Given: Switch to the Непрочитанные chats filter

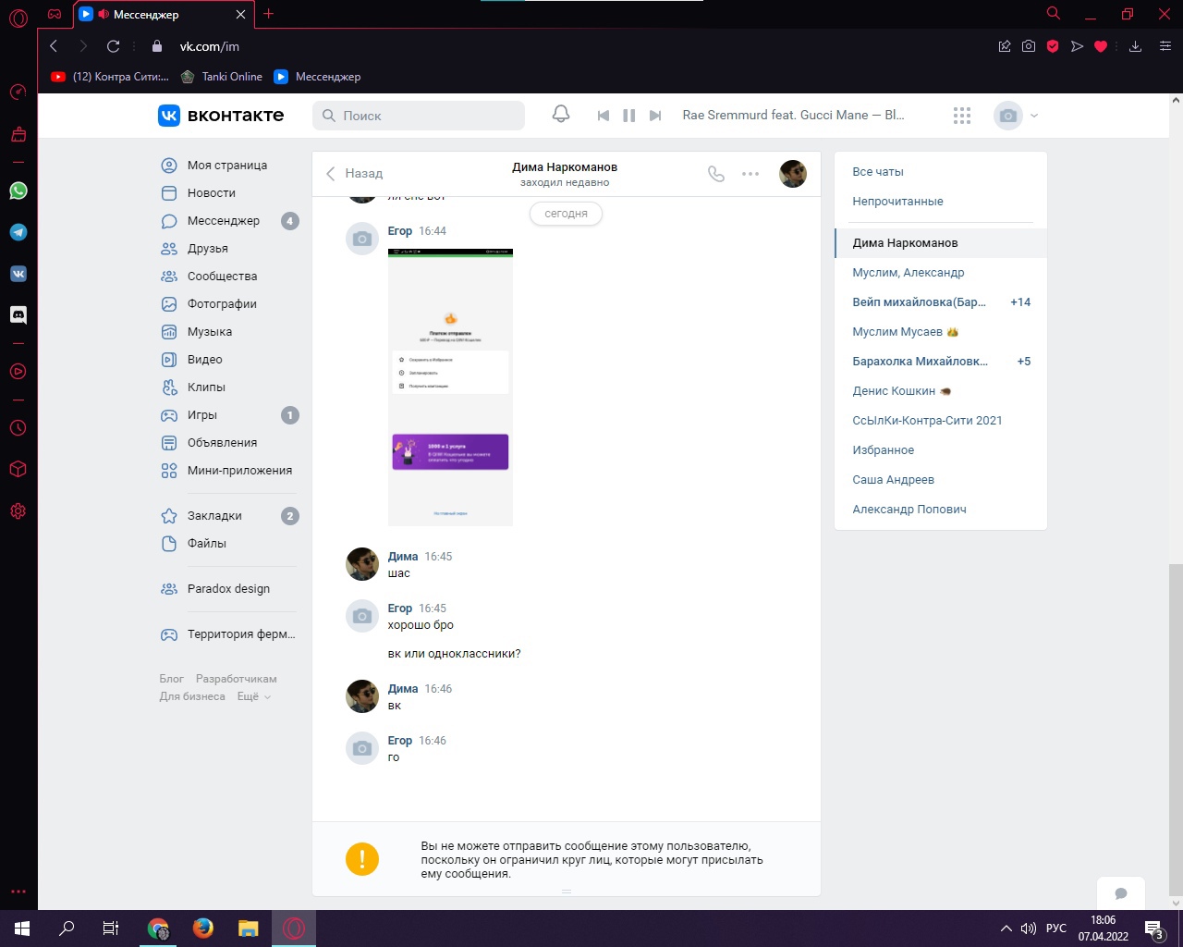Looking at the screenshot, I should 897,202.
